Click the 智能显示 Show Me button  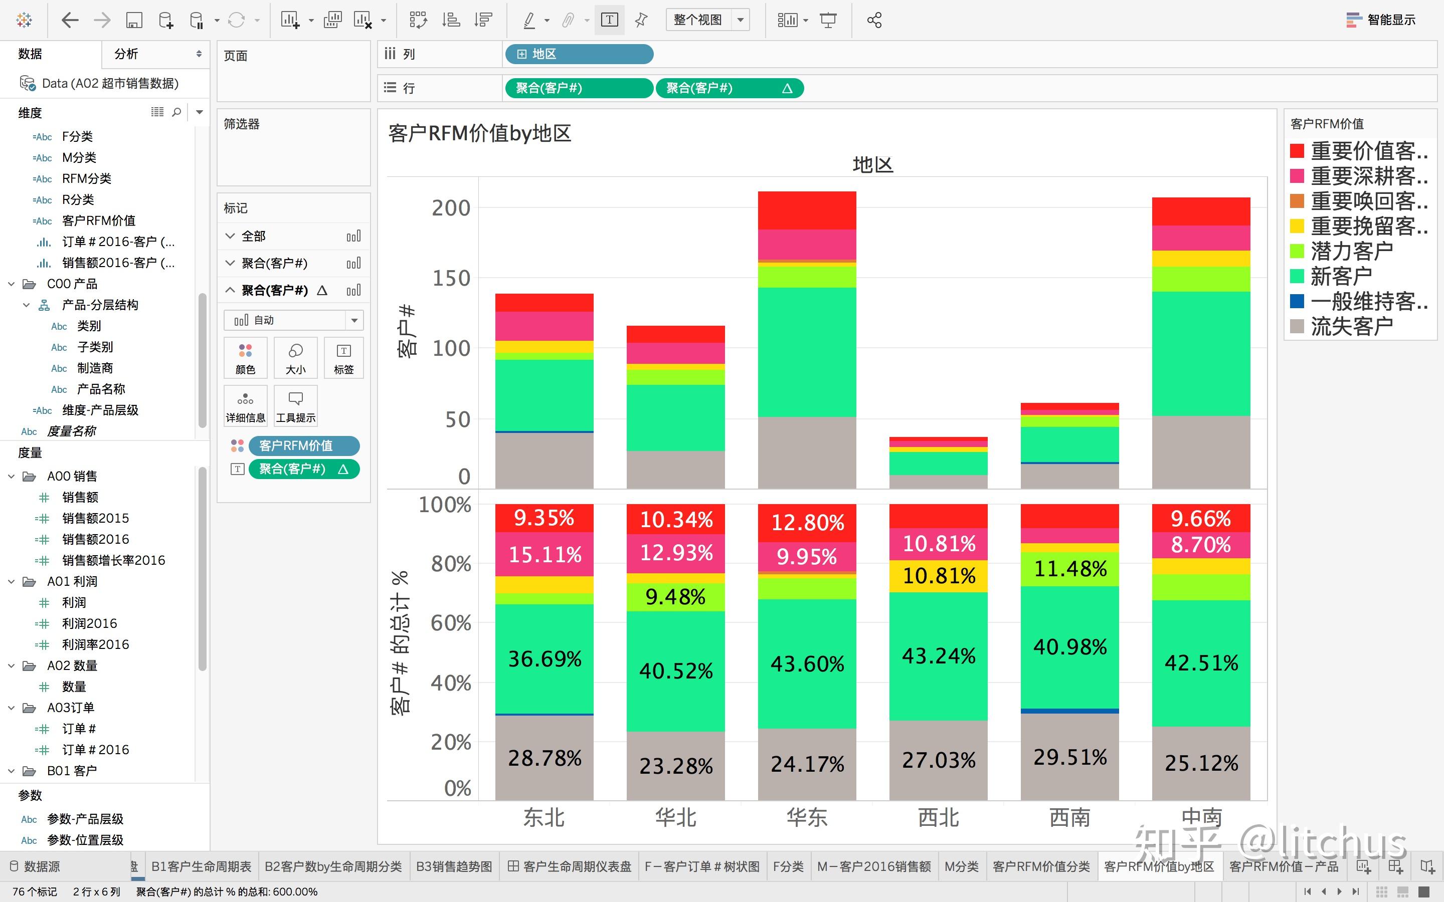tap(1380, 20)
